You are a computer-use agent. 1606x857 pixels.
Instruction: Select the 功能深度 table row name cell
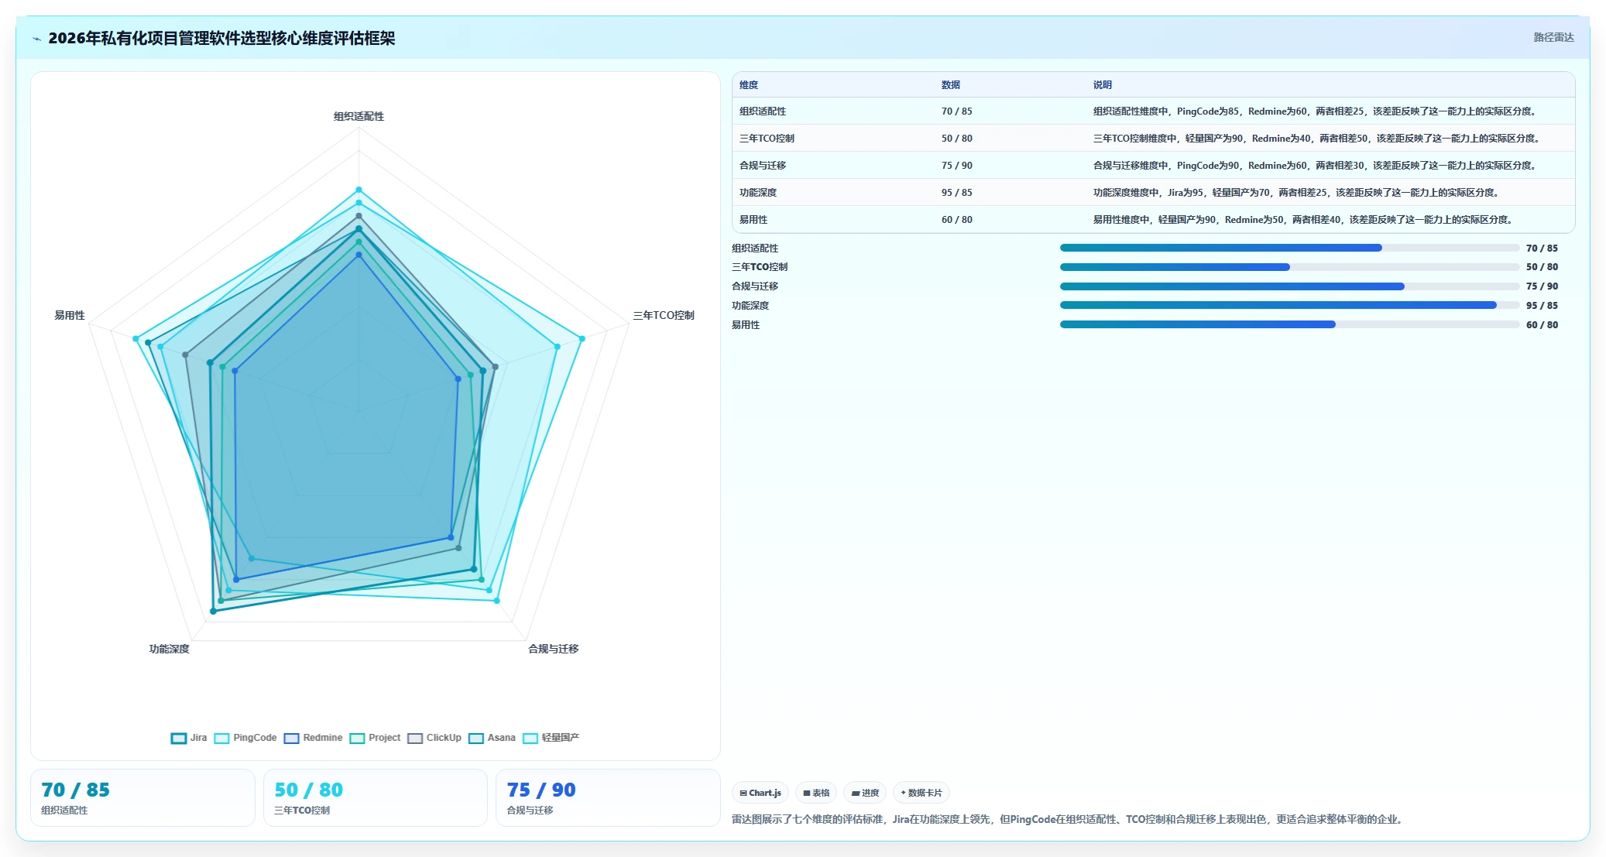pos(758,193)
